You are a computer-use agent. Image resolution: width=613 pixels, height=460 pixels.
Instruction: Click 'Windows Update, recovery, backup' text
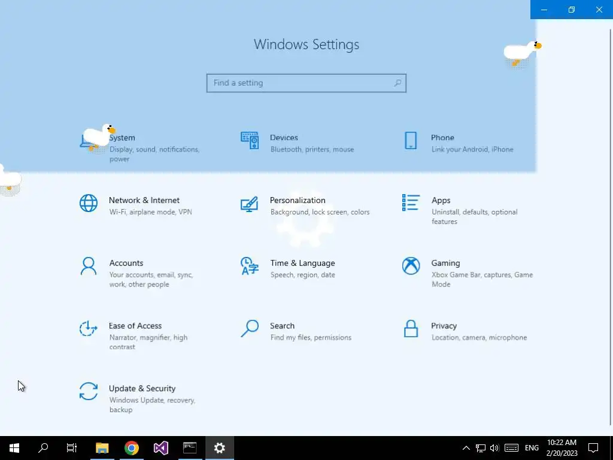pyautogui.click(x=152, y=405)
